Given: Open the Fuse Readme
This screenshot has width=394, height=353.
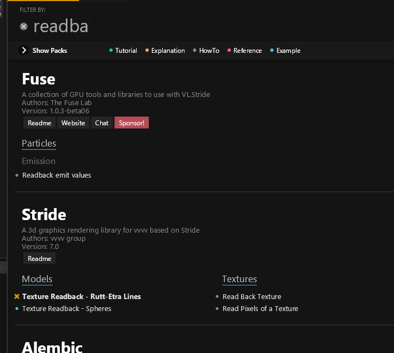Looking at the screenshot, I should click(x=39, y=123).
